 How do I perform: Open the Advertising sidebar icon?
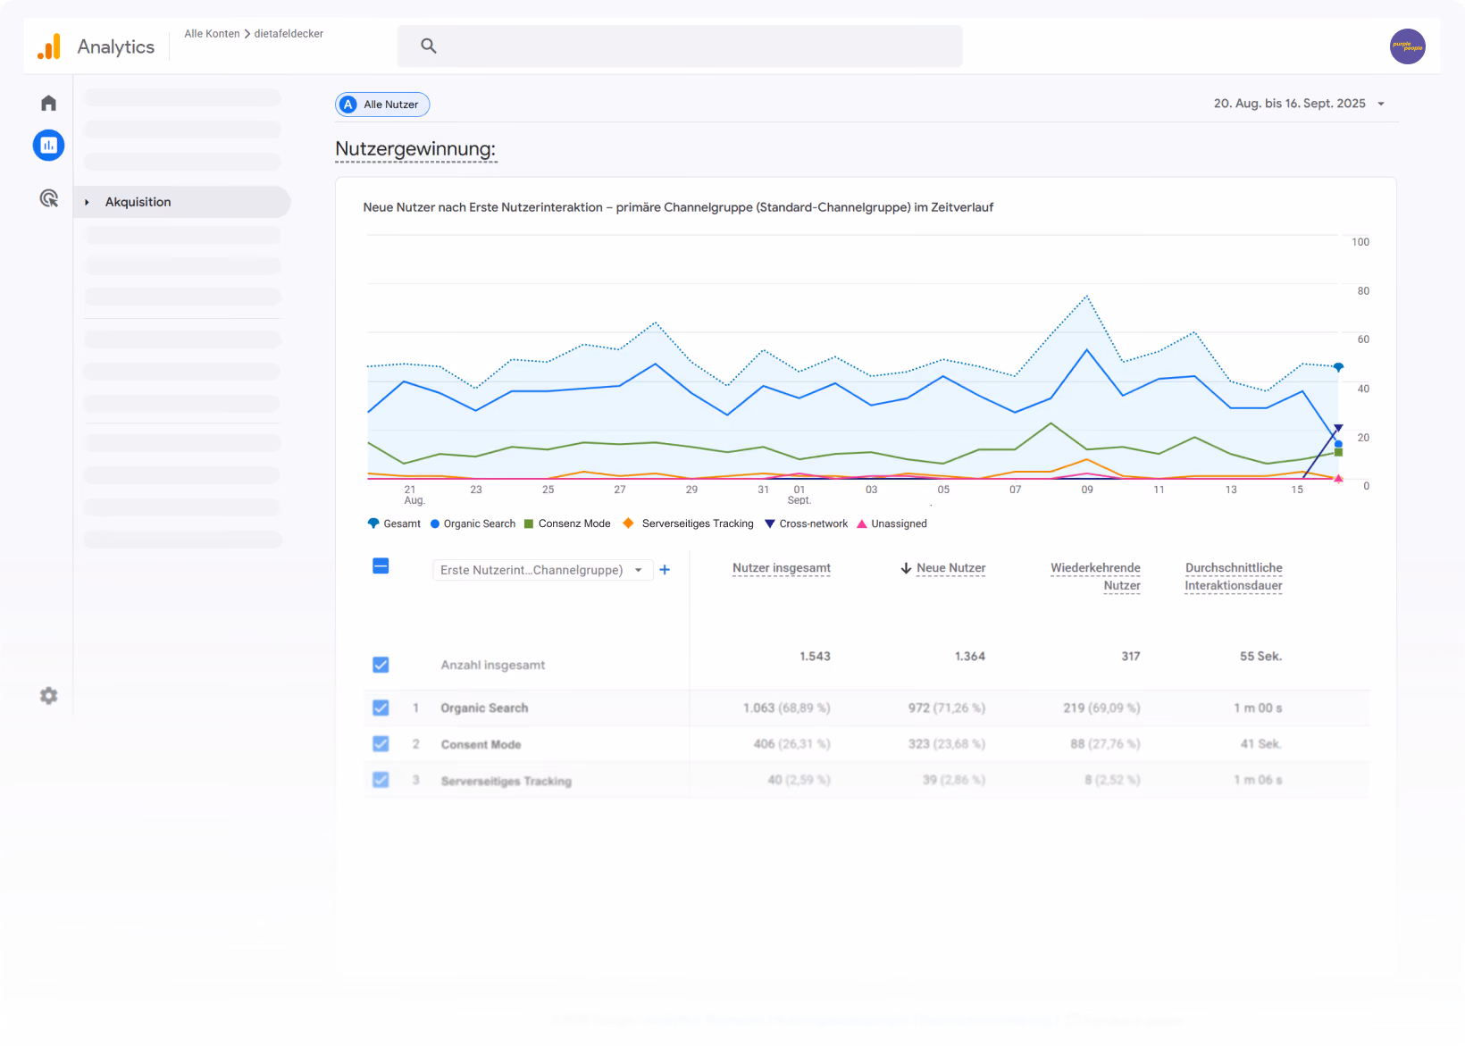point(48,198)
